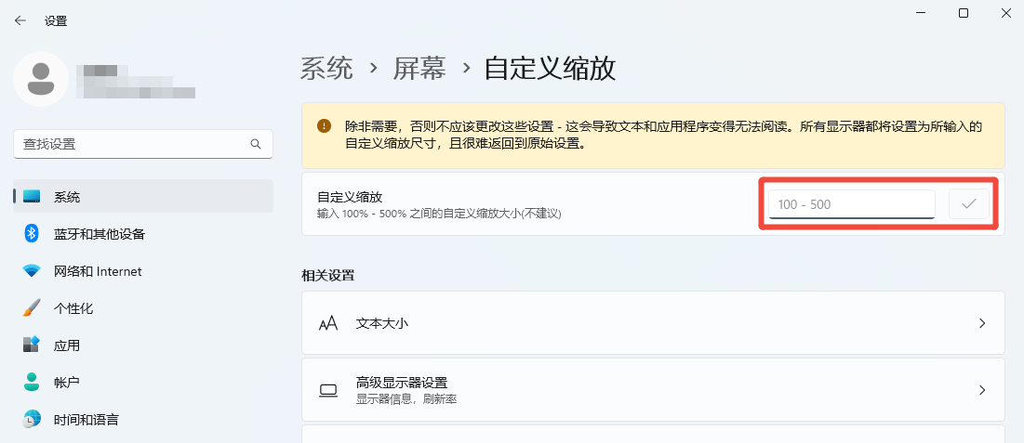Screen dimensions: 1024x443
Task: Open the 高级显示器设置 settings entry
Action: click(x=402, y=383)
